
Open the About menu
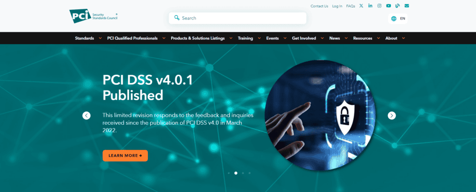tap(391, 38)
